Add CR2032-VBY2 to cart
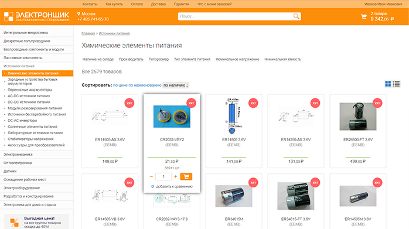This screenshot has width=409, height=229. pyautogui.click(x=186, y=176)
